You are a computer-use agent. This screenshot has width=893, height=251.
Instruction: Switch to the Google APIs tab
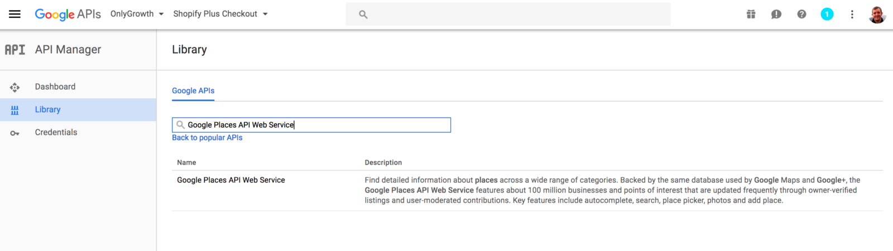(193, 90)
